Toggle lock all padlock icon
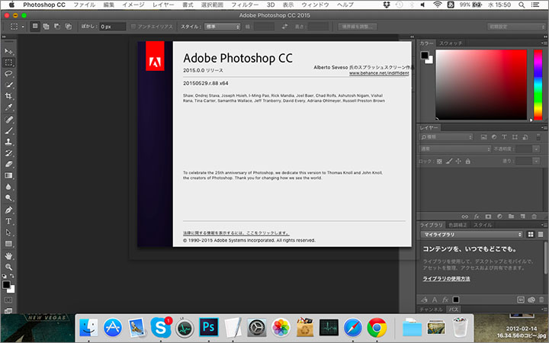Screen dimensions: 549x343 pyautogui.click(x=467, y=162)
